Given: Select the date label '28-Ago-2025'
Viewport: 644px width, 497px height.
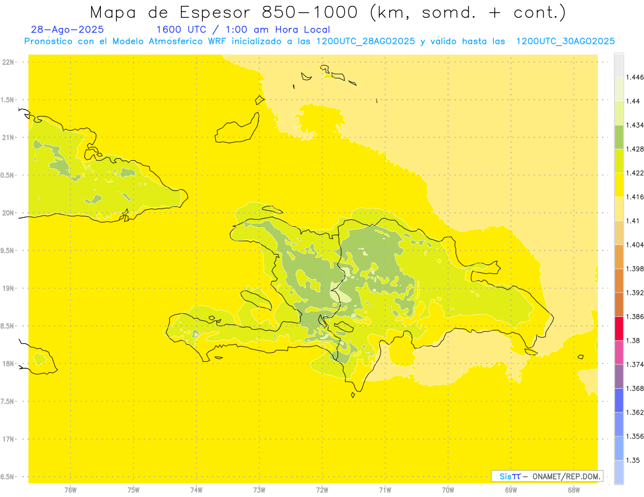Looking at the screenshot, I should (x=68, y=30).
